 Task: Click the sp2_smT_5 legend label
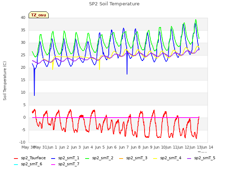(x=205, y=158)
